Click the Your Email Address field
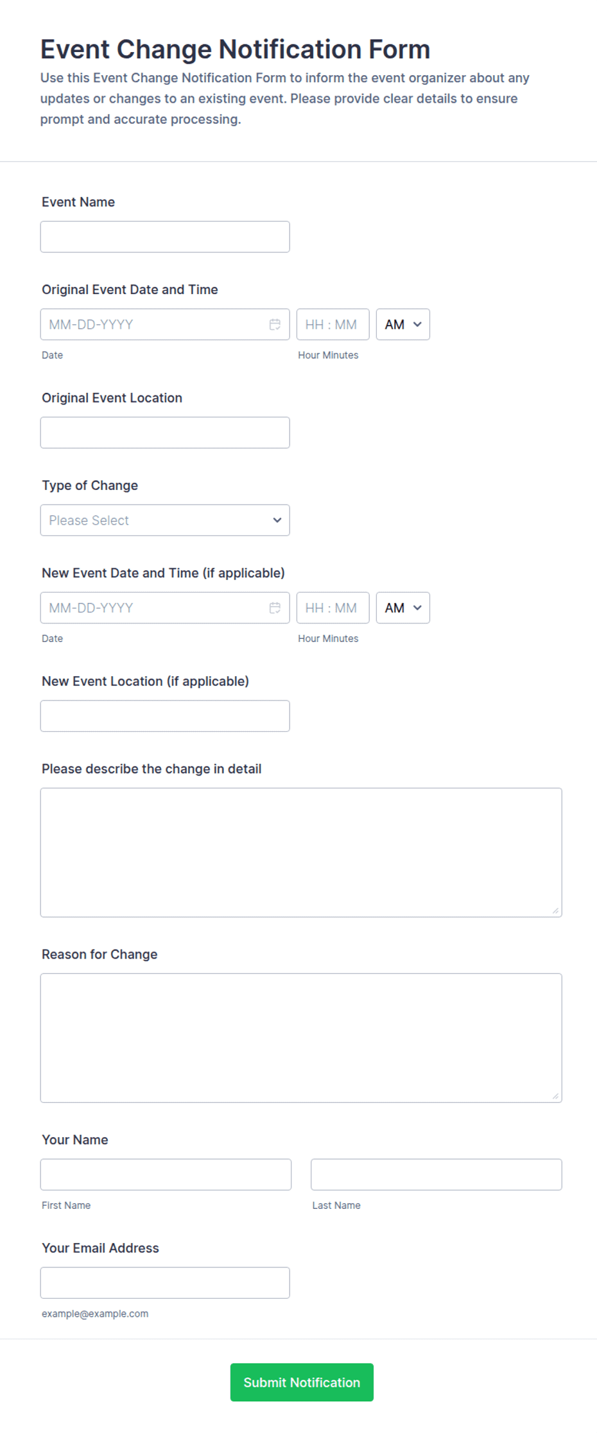Viewport: 597px width, 1433px height. coord(165,1283)
